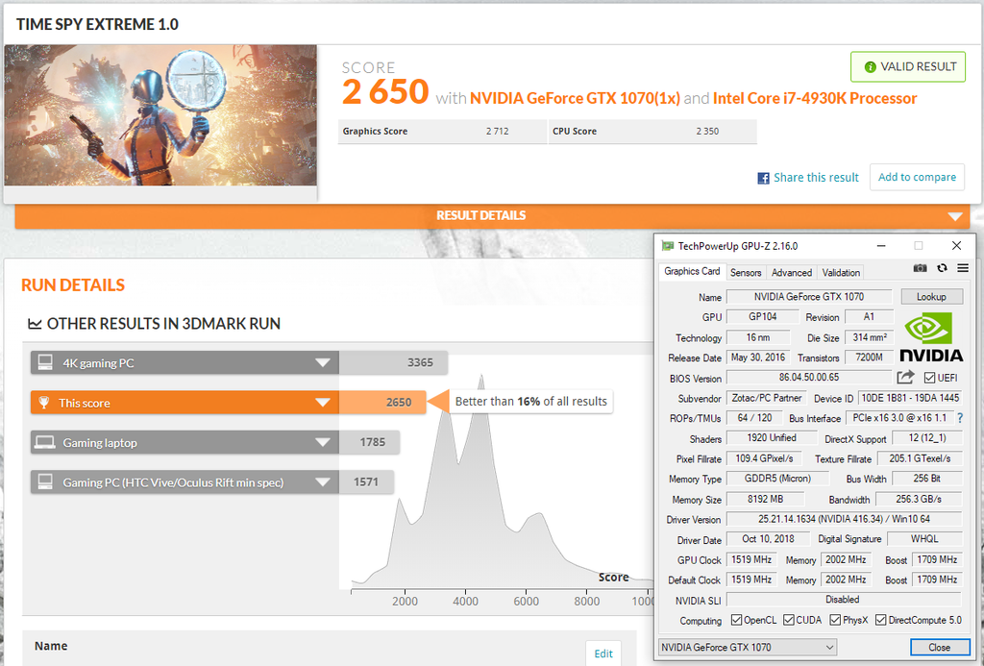Image resolution: width=984 pixels, height=666 pixels.
Task: Toggle the UEFI checkbox
Action: [929, 378]
